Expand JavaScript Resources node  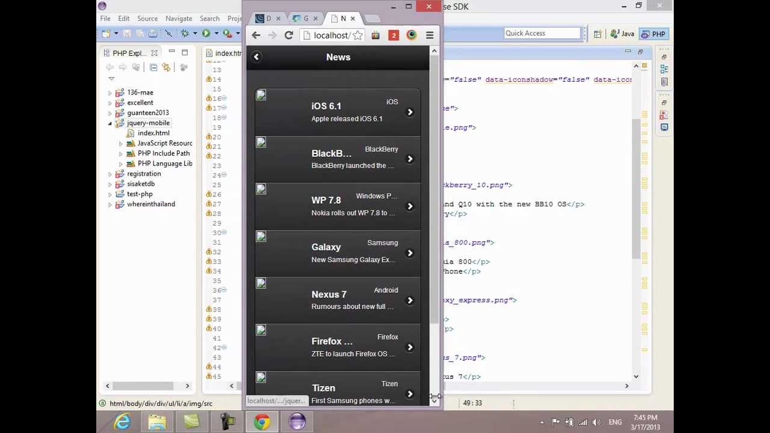pos(120,144)
